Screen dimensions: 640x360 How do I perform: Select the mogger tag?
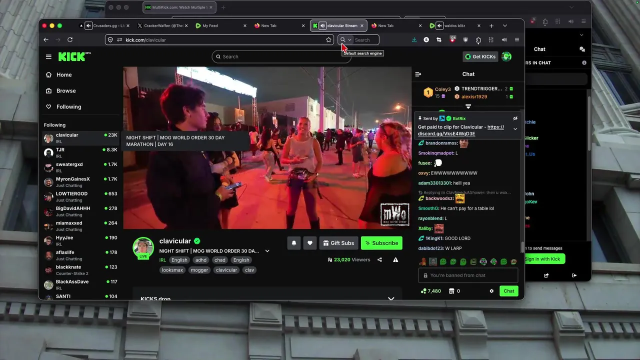(199, 270)
